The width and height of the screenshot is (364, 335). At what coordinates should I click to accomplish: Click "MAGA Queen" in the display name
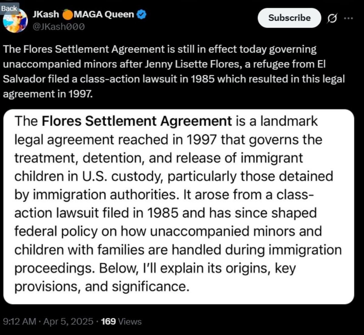104,14
